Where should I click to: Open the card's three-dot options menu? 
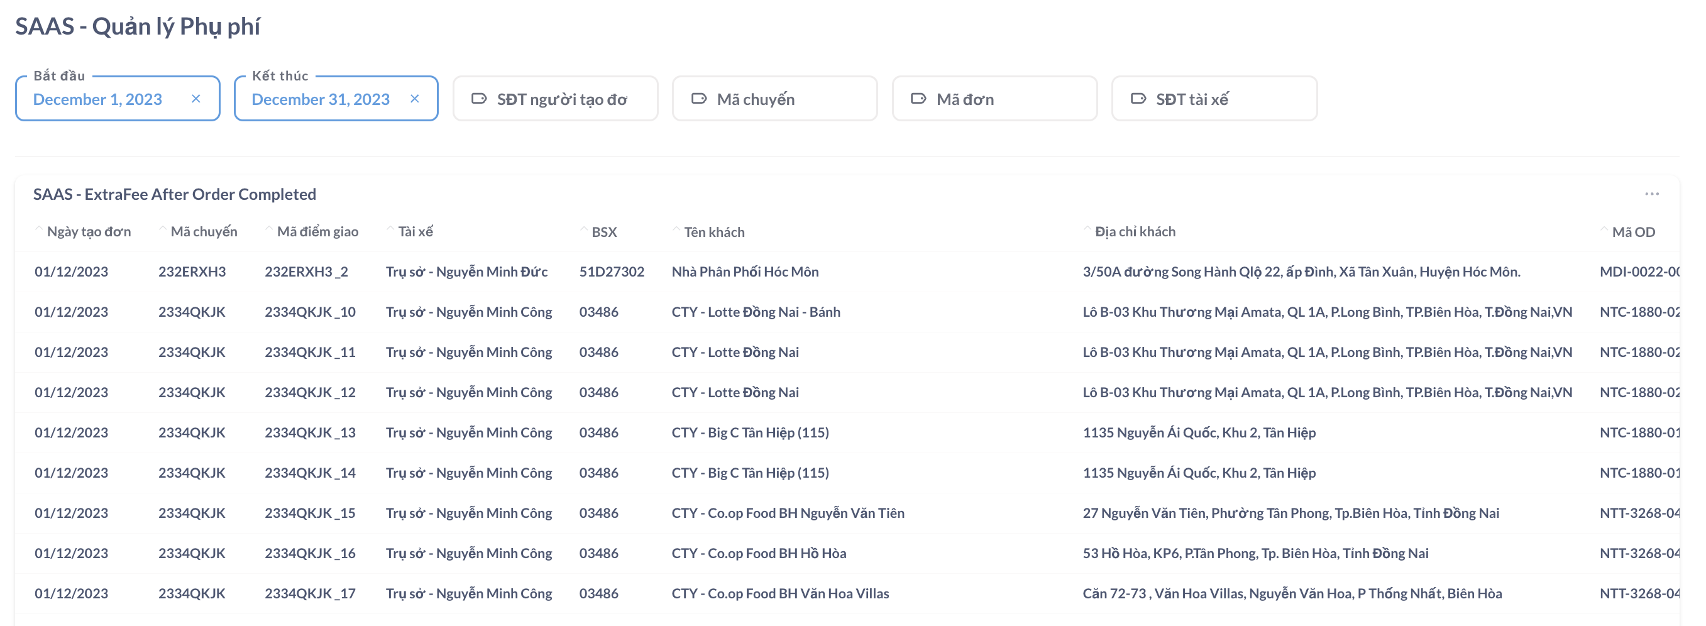(x=1652, y=194)
